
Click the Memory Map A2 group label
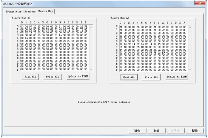coord(120,18)
